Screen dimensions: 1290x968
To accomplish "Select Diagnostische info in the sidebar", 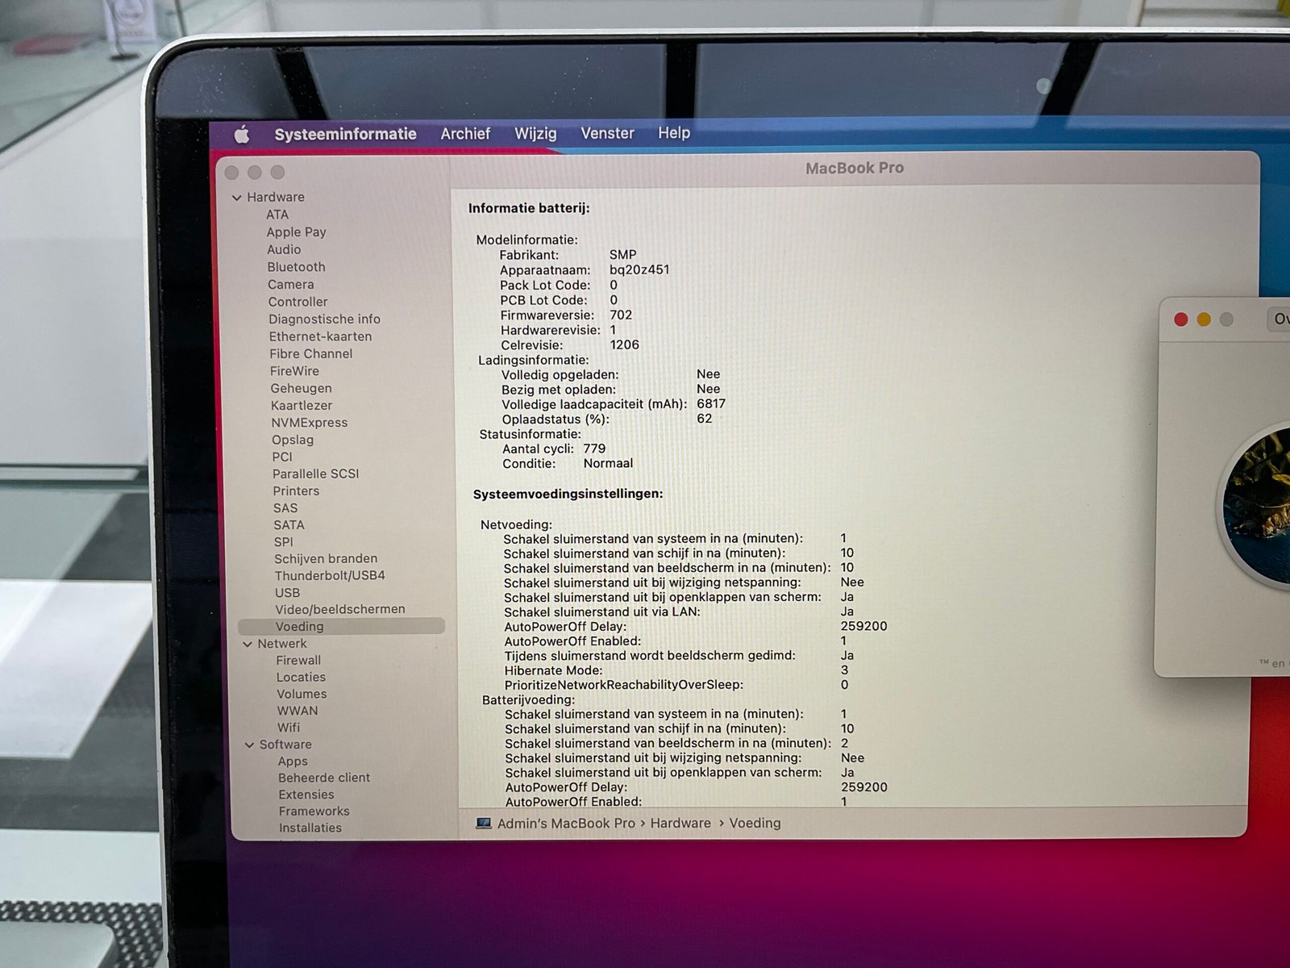I will (324, 319).
